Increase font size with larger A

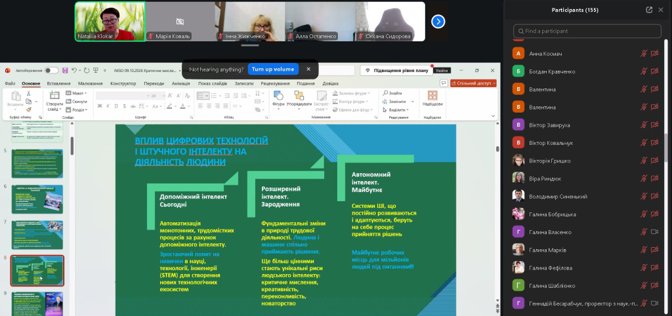click(x=170, y=96)
